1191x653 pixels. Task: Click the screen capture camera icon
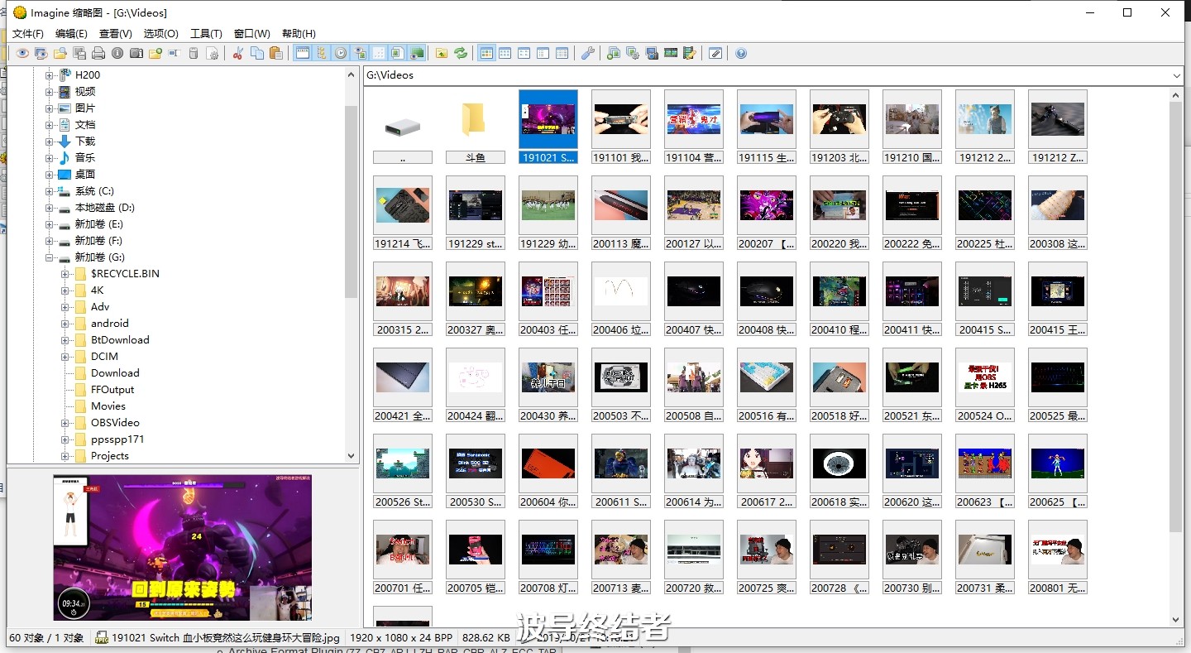pyautogui.click(x=652, y=53)
